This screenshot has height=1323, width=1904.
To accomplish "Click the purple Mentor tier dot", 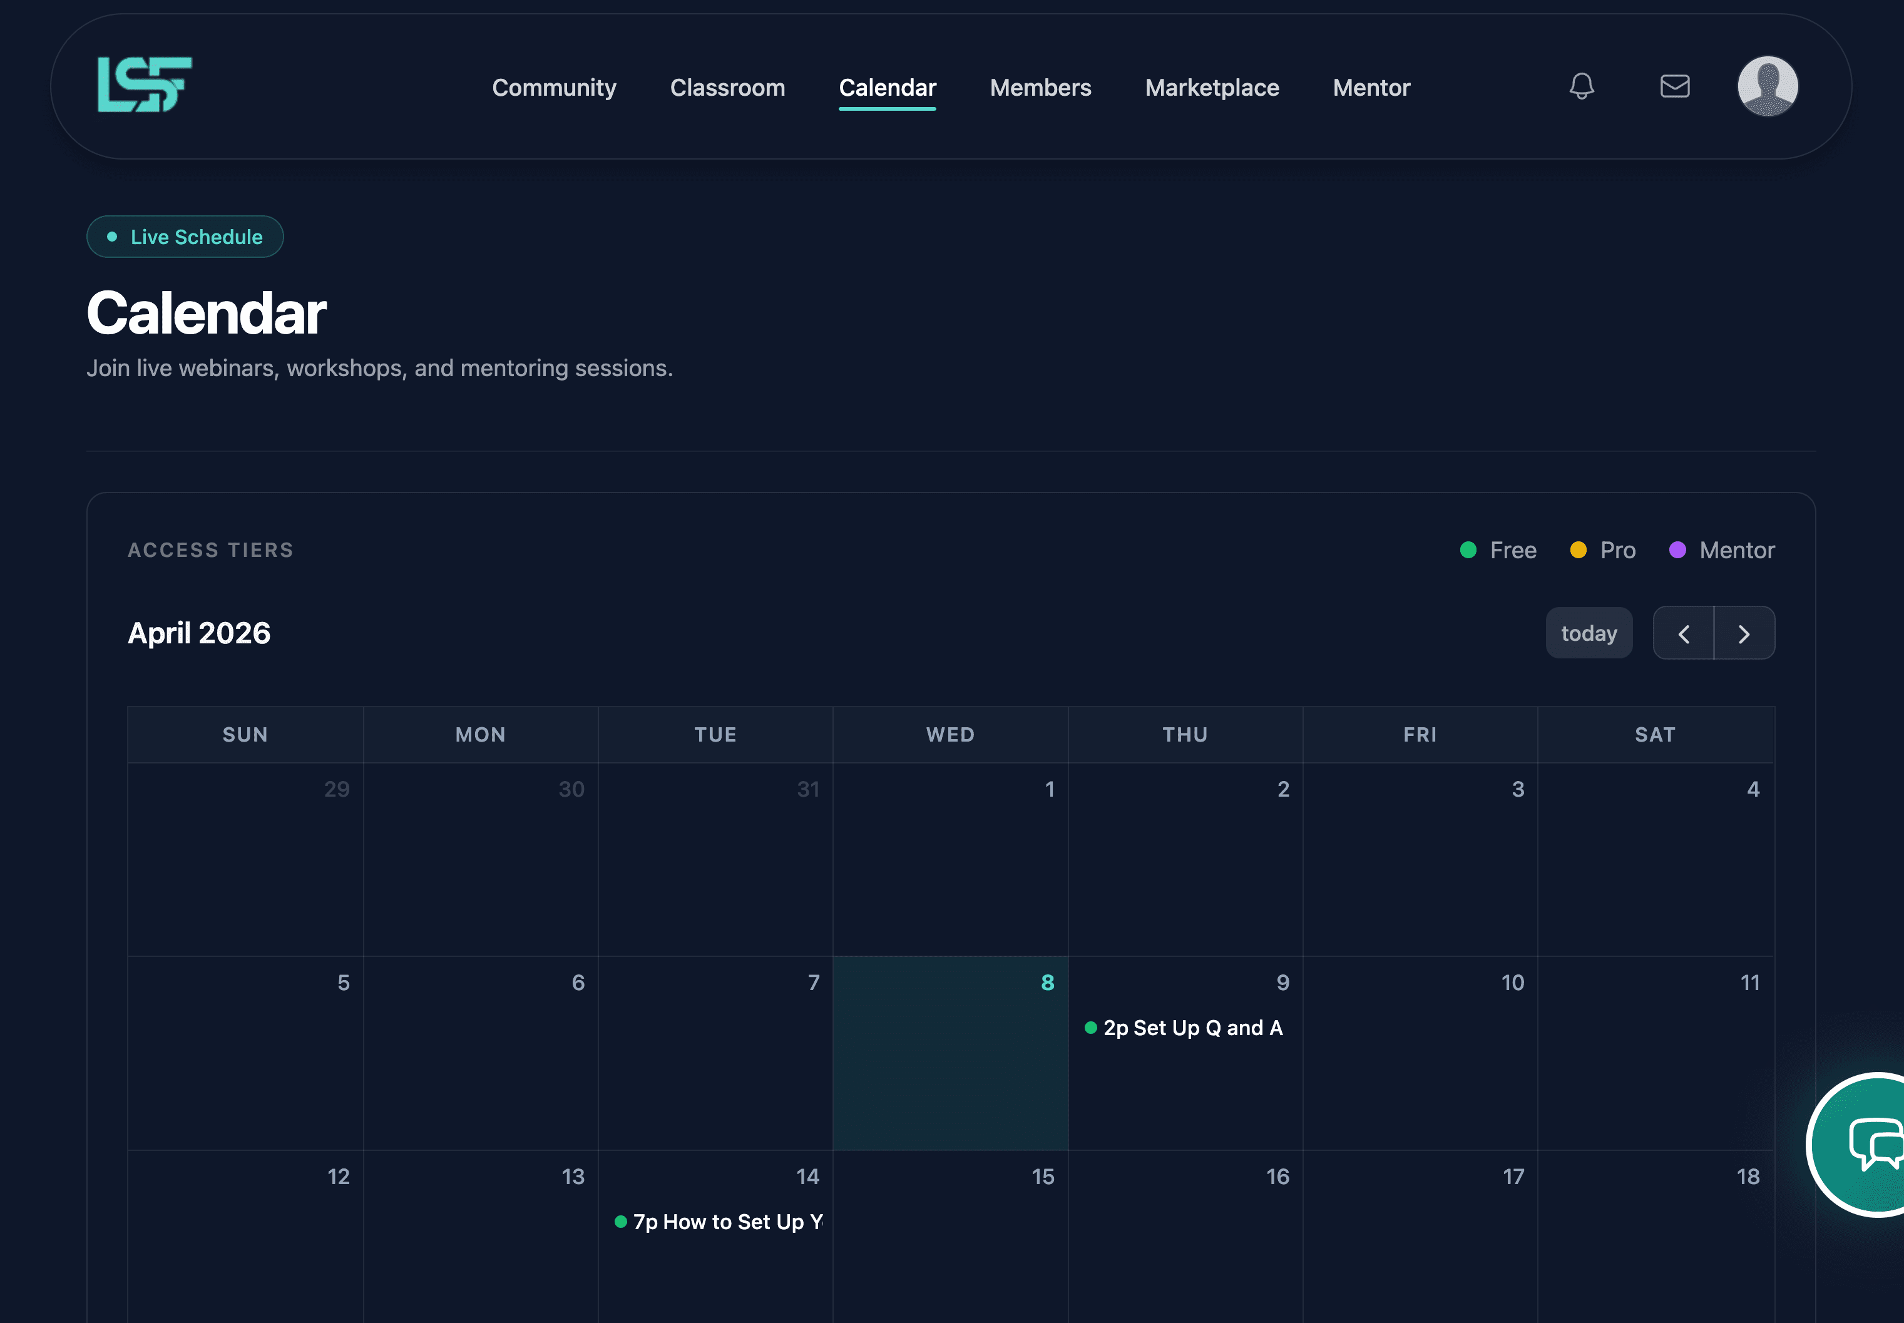I will coord(1677,551).
